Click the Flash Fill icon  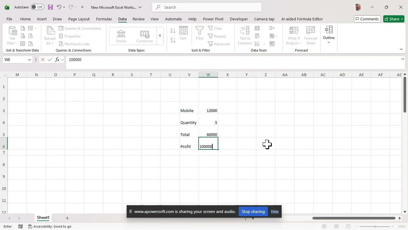pos(257,28)
